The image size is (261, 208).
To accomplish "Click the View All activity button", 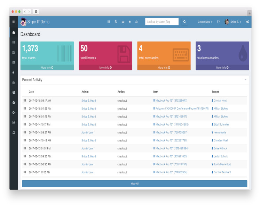I will (x=135, y=183).
